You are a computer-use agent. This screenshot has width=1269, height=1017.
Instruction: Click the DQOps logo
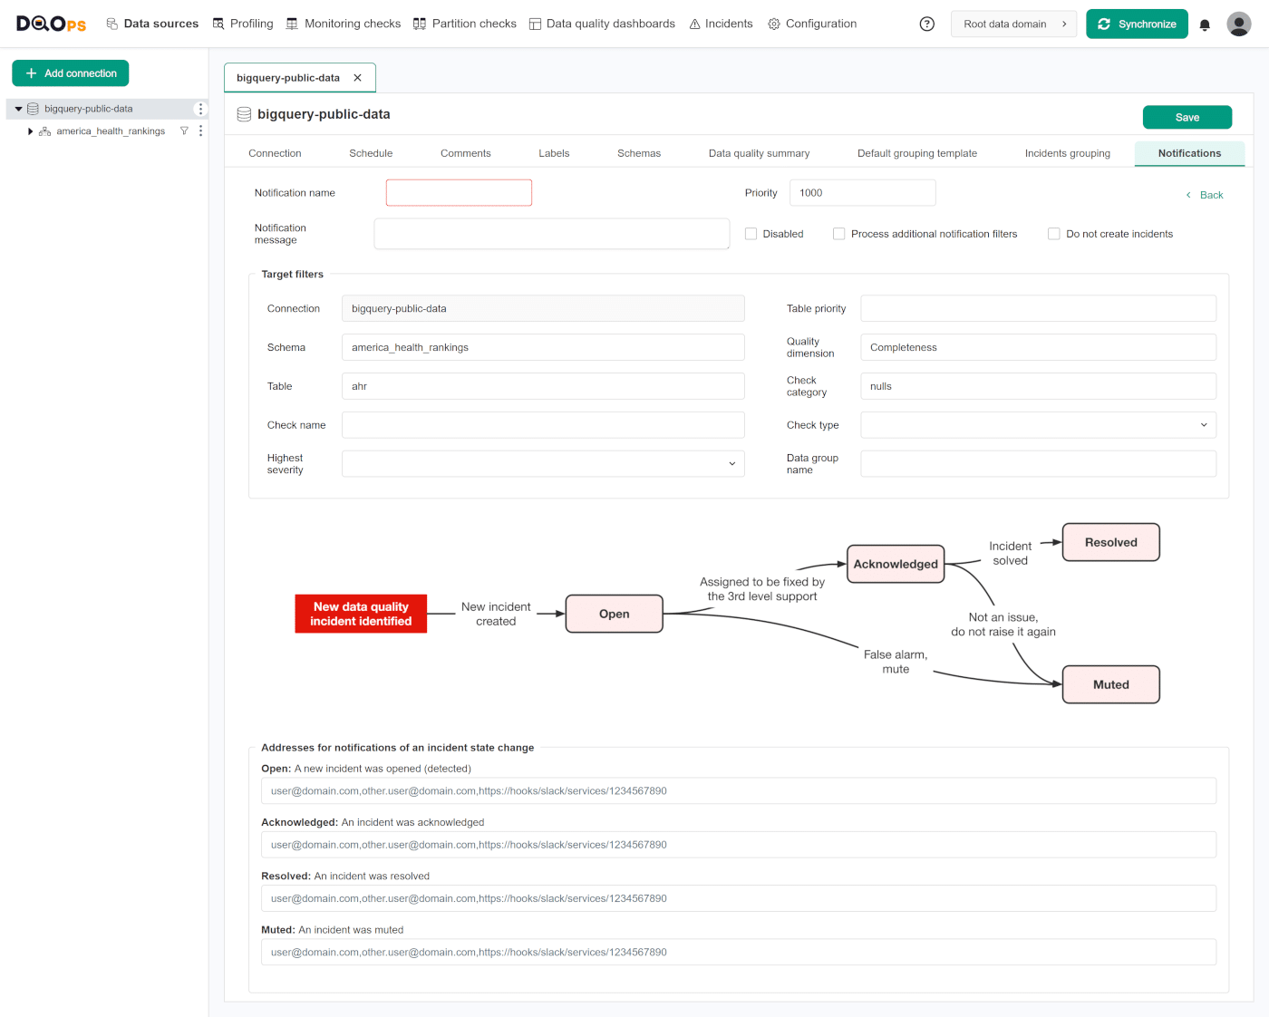tap(52, 24)
